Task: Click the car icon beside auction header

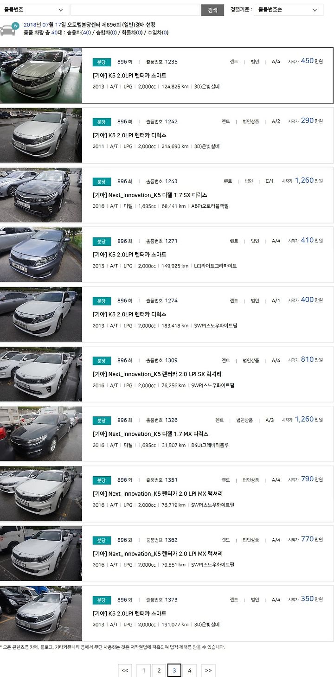Action: point(9,29)
